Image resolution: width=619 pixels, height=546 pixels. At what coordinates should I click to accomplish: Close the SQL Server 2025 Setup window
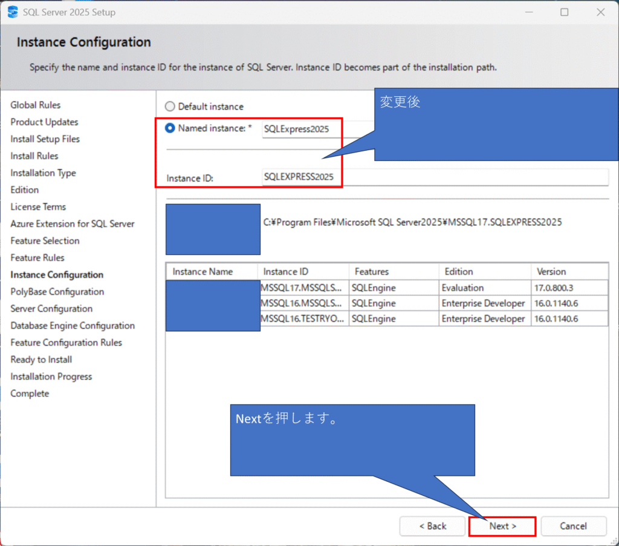click(600, 12)
